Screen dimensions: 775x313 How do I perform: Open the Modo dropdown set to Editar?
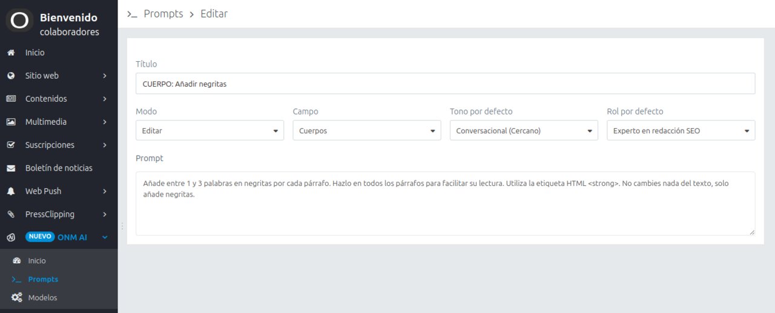coord(209,130)
